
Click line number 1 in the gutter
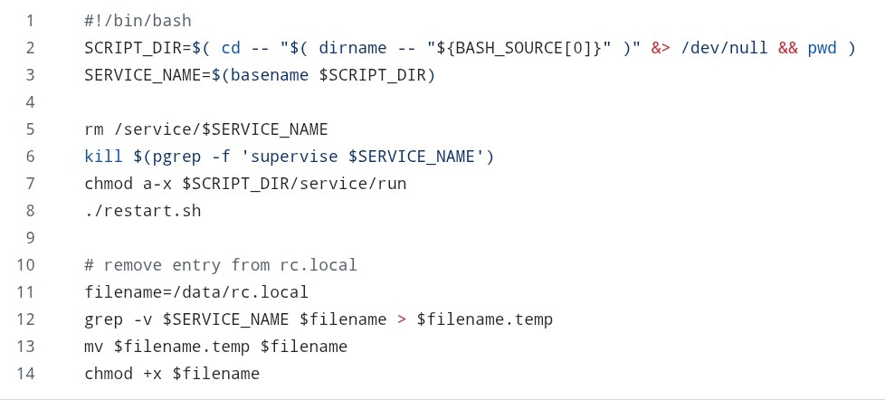click(30, 20)
